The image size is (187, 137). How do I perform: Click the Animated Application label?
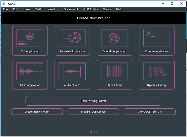pos(72,51)
